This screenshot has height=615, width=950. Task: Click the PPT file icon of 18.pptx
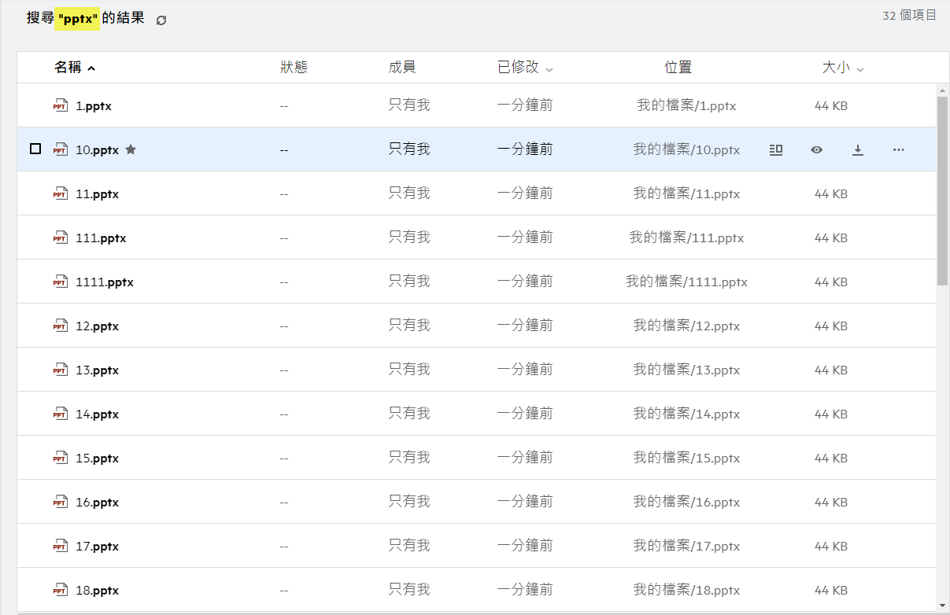click(61, 590)
